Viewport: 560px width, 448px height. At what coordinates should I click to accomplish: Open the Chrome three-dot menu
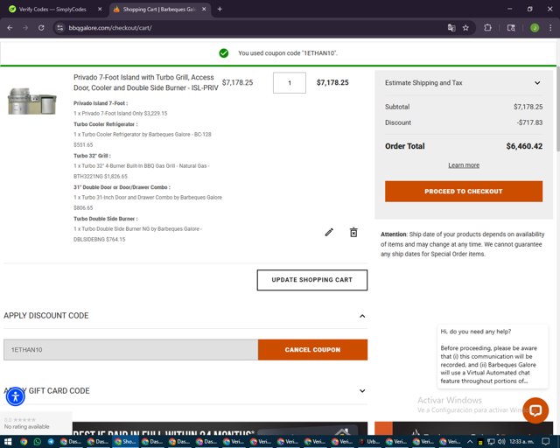(x=550, y=28)
